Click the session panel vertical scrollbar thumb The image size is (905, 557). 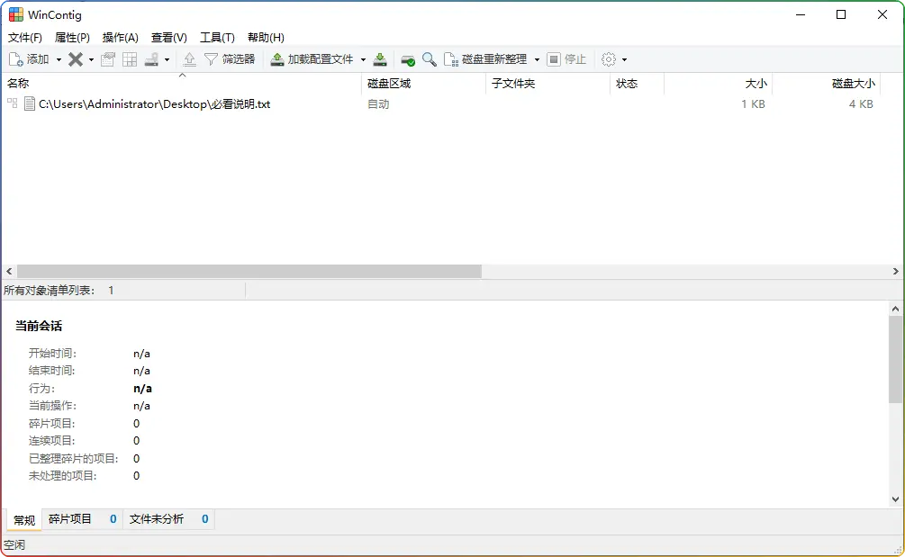click(895, 359)
